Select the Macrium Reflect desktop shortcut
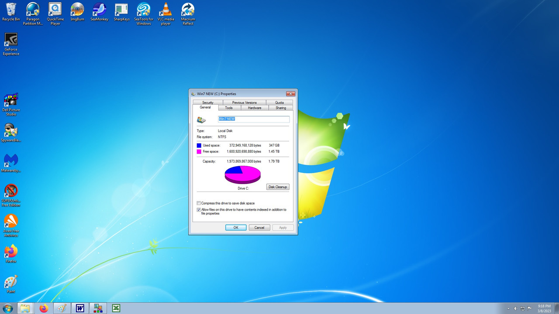Image resolution: width=559 pixels, height=314 pixels. click(188, 14)
